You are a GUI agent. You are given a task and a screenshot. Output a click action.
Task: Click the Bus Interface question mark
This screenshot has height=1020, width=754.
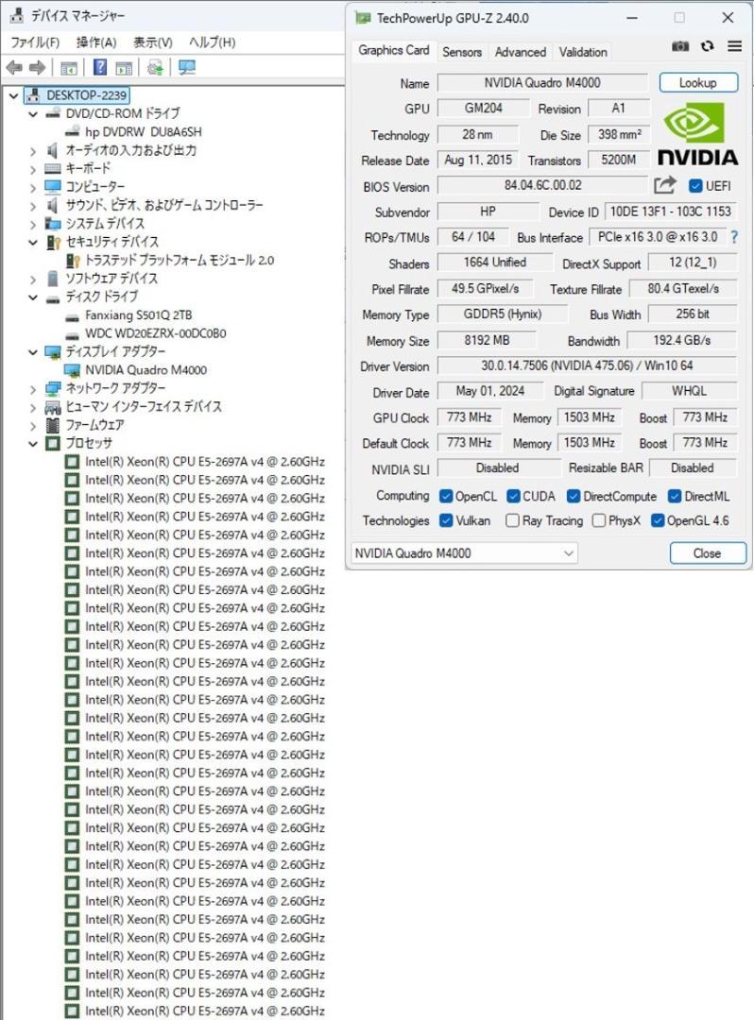coord(734,237)
